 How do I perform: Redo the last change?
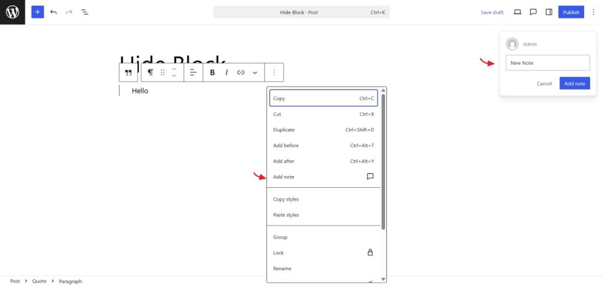coord(69,12)
